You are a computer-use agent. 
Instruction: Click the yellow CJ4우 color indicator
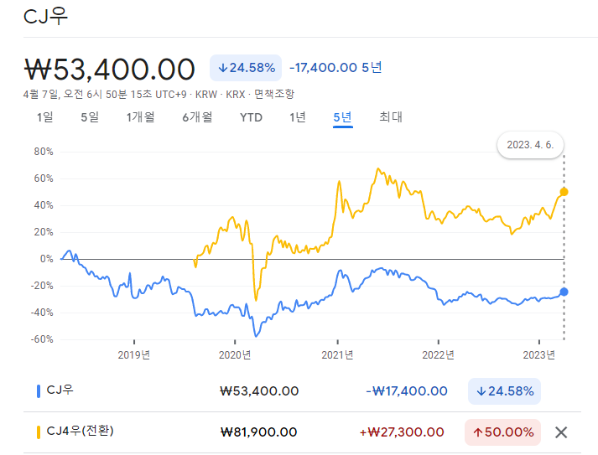coord(38,432)
